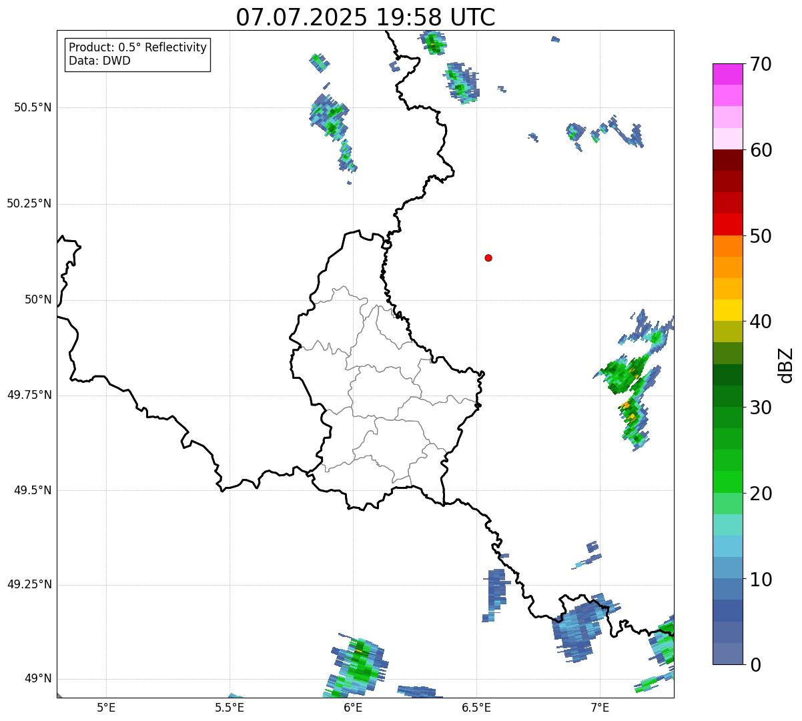This screenshot has width=802, height=721.
Task: Click the magenta top band of the colorbar
Action: pyautogui.click(x=727, y=74)
